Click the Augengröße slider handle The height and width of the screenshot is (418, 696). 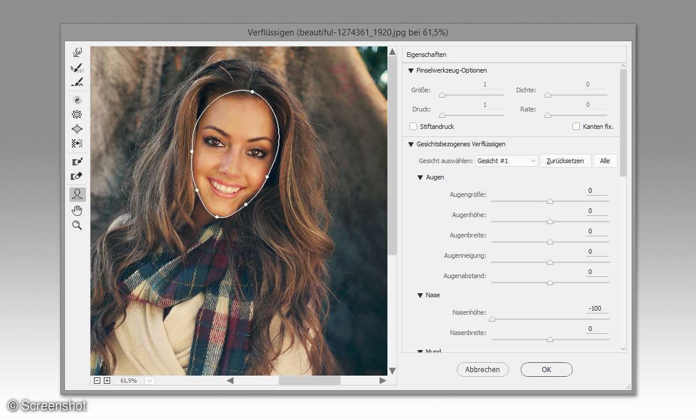(550, 201)
